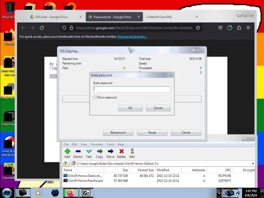264x198 pixels.
Task: Click the Delete icon in 7-Zip
Action: (121, 151)
